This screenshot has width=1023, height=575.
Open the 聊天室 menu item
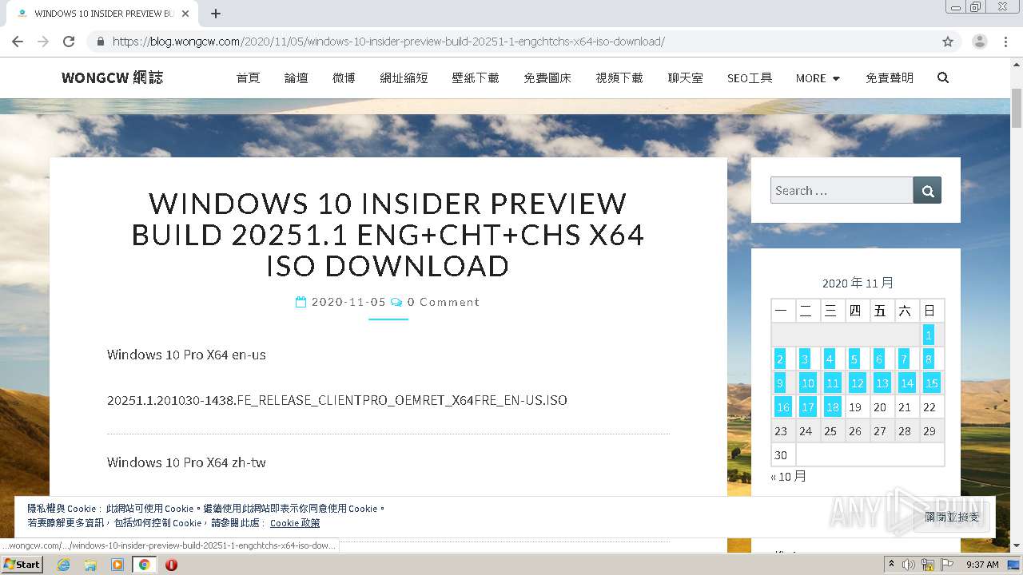pyautogui.click(x=686, y=77)
